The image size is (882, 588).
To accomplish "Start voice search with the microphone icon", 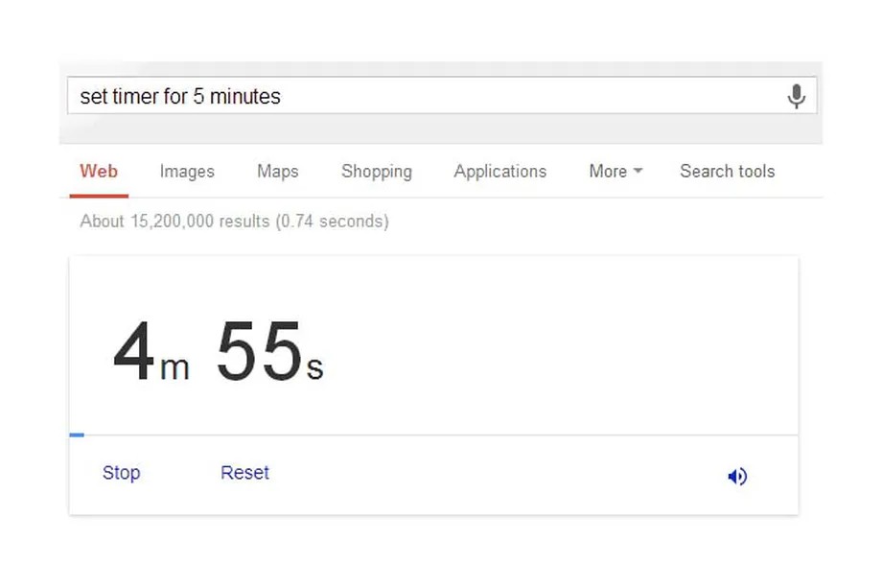I will (x=796, y=96).
